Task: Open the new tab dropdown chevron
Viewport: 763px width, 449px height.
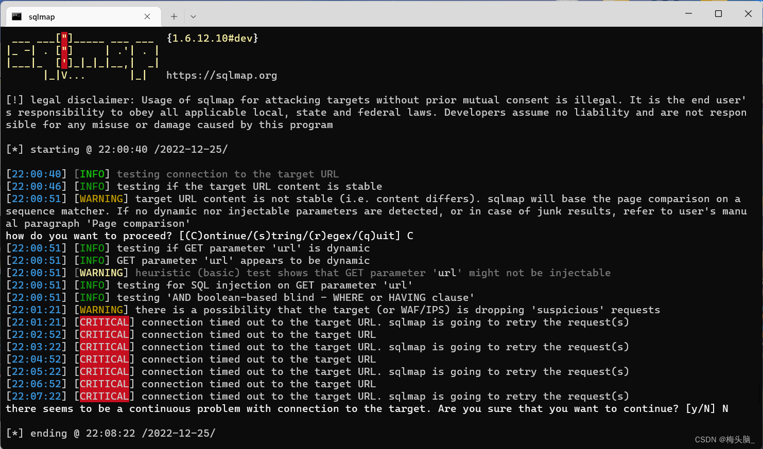Action: [193, 16]
